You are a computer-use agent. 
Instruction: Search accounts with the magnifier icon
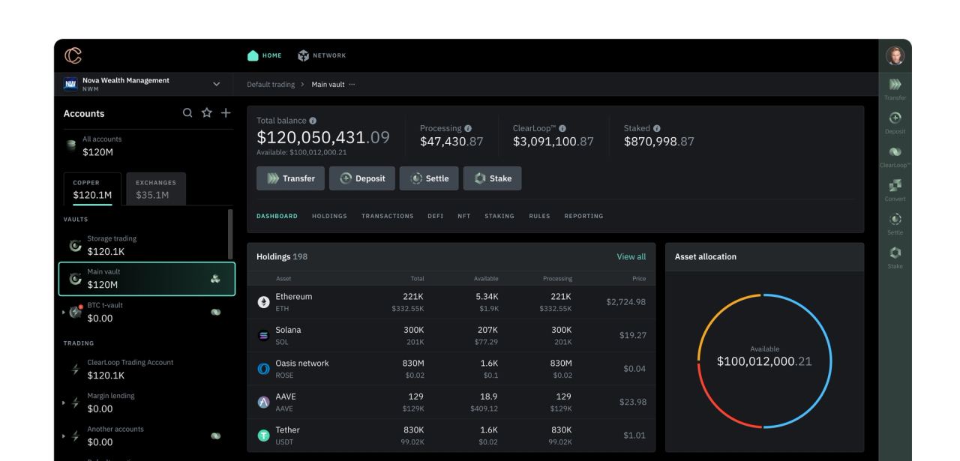pos(188,113)
